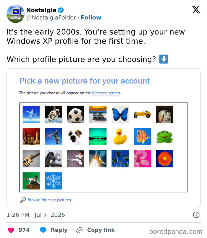Select the electric guitar picture

[31, 159]
